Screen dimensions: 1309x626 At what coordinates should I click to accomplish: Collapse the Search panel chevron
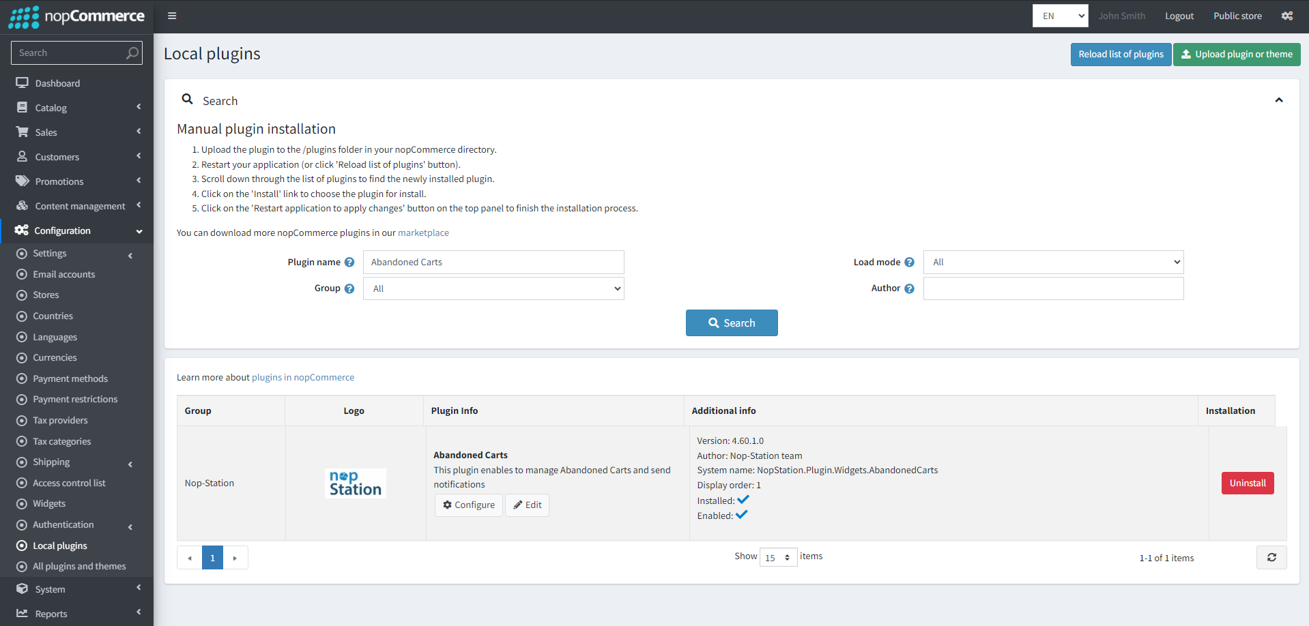coord(1279,100)
